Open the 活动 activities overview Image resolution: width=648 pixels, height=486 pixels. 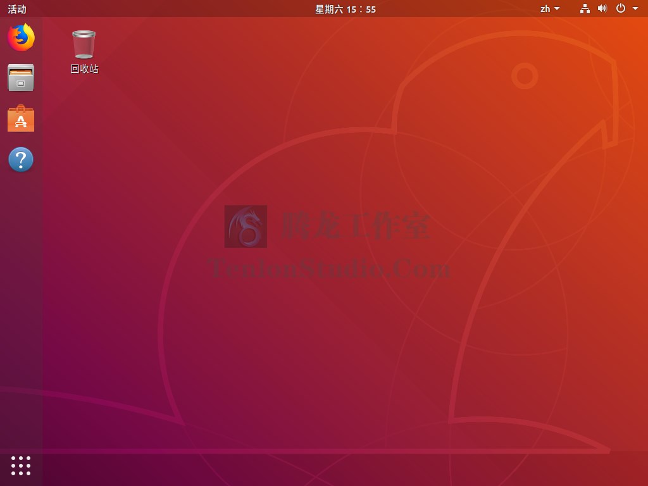click(17, 9)
